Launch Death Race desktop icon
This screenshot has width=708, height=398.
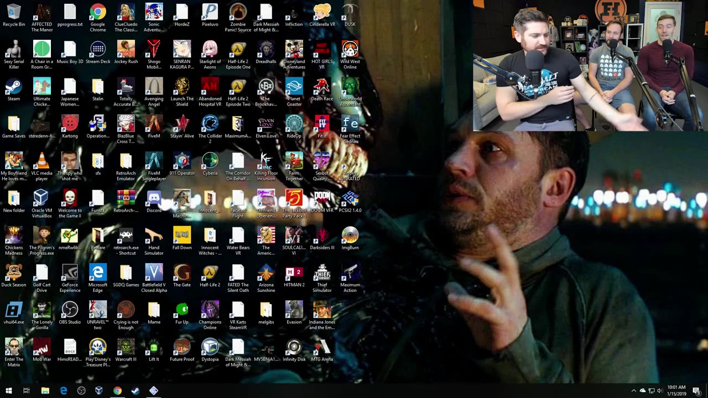322,90
